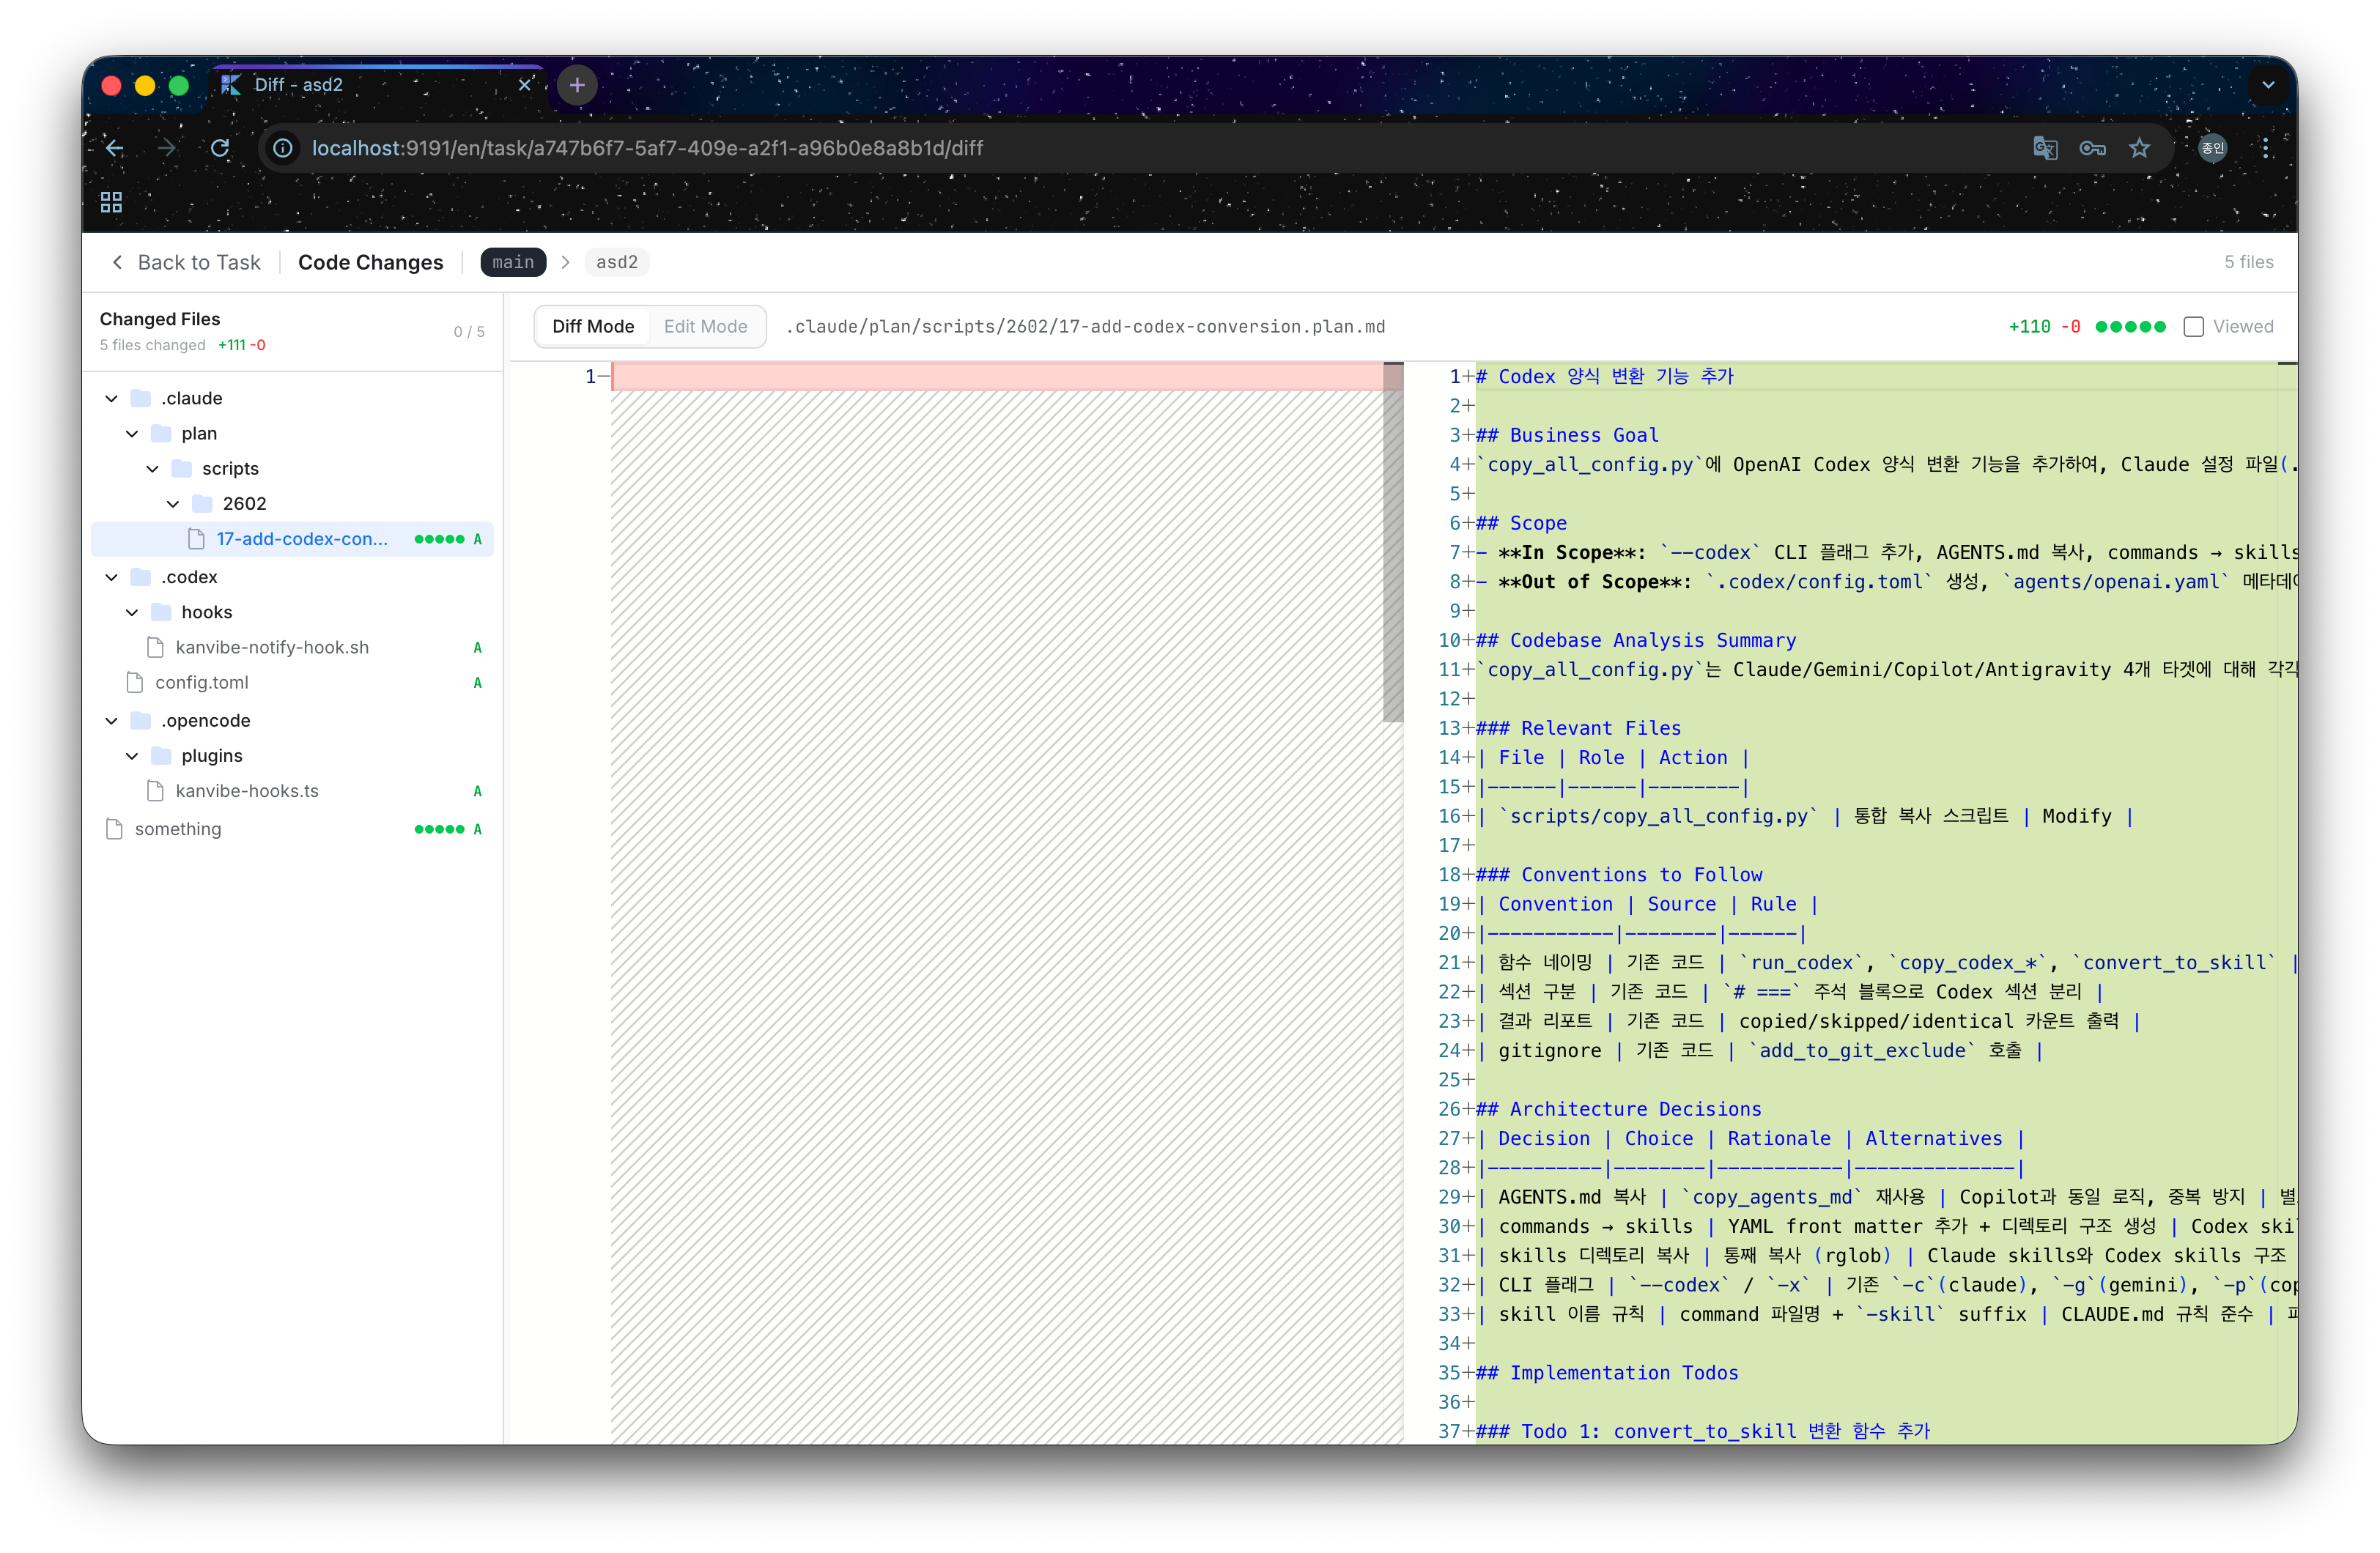Click the bookmark star icon
This screenshot has height=1553, width=2380.
pyautogui.click(x=2139, y=148)
